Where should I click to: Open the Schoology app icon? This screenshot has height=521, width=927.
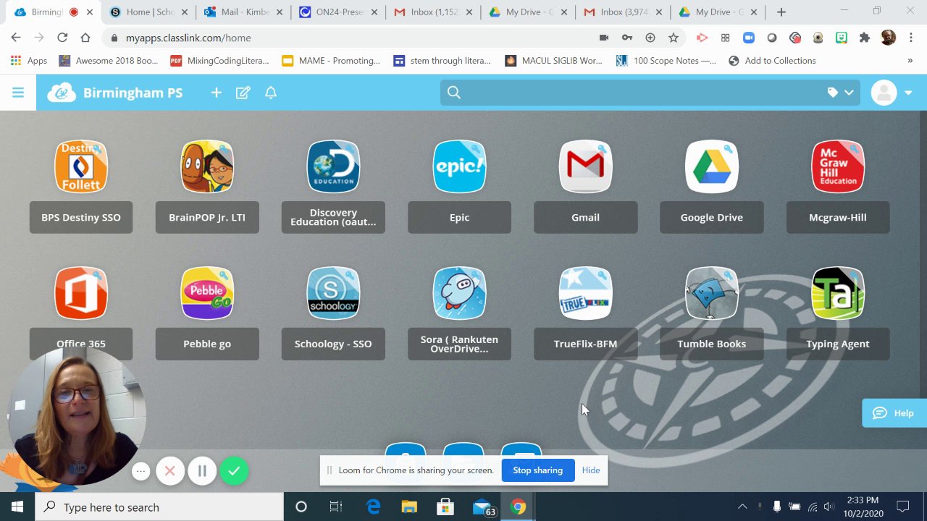pyautogui.click(x=333, y=293)
